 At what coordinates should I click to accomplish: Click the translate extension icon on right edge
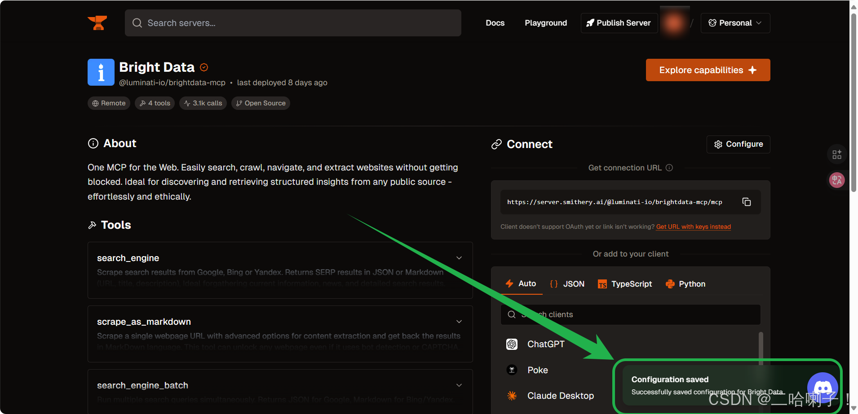[837, 180]
